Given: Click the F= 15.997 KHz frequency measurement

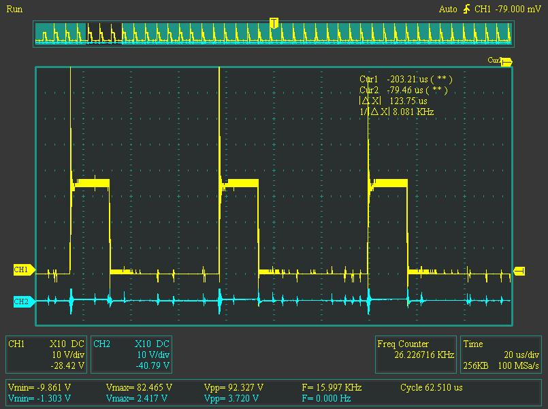Looking at the screenshot, I should tap(332, 387).
